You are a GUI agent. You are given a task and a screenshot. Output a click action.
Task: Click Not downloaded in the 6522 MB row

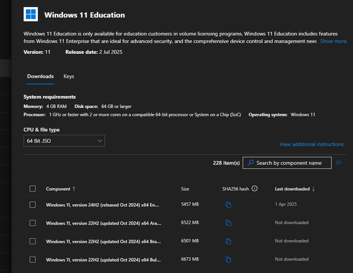coord(291,222)
